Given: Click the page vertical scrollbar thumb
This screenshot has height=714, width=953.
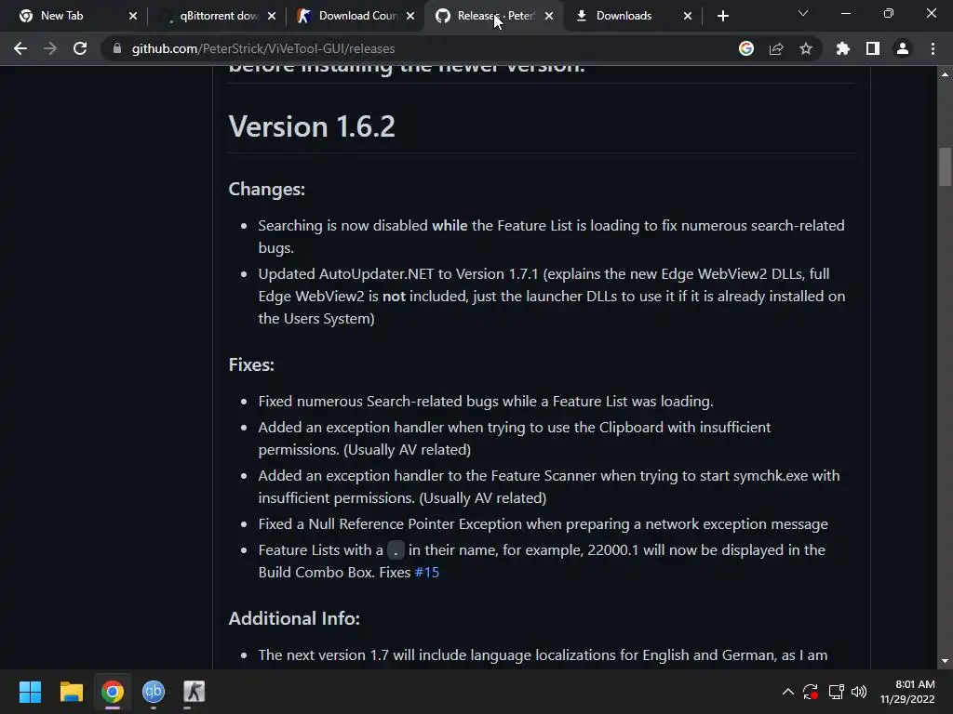Looking at the screenshot, I should tap(945, 167).
